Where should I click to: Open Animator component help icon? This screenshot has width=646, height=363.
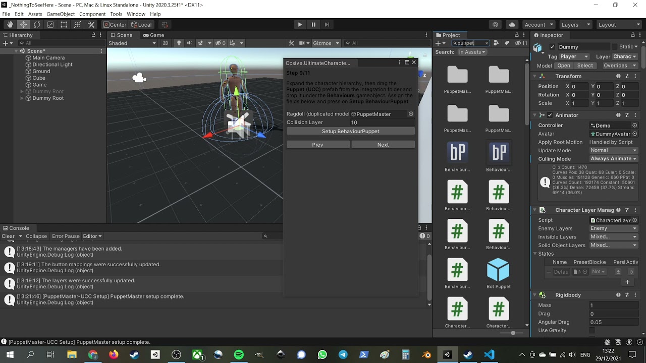coord(618,115)
